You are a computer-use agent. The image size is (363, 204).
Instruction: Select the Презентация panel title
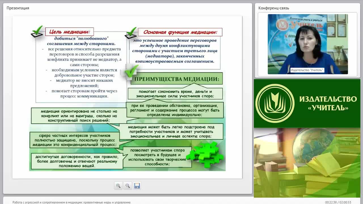(18, 8)
